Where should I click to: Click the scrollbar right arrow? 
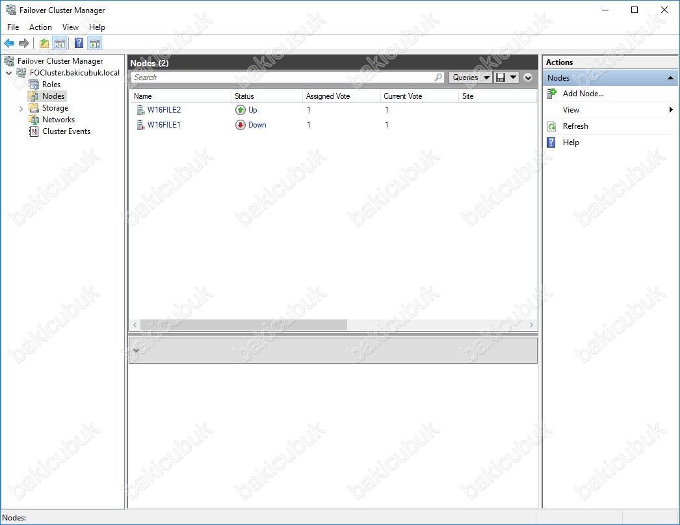(x=532, y=325)
